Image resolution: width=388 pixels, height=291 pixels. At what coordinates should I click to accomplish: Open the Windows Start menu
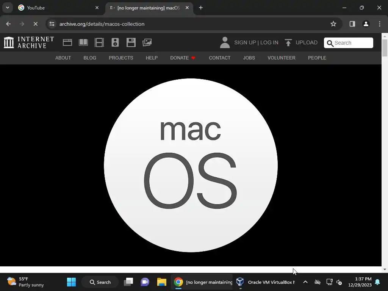tap(72, 282)
